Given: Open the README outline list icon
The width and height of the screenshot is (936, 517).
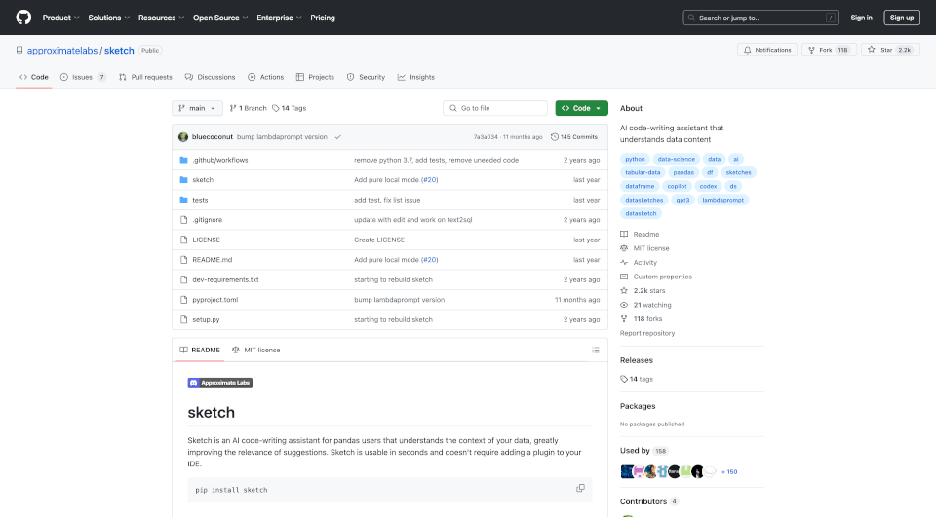Looking at the screenshot, I should (x=595, y=350).
